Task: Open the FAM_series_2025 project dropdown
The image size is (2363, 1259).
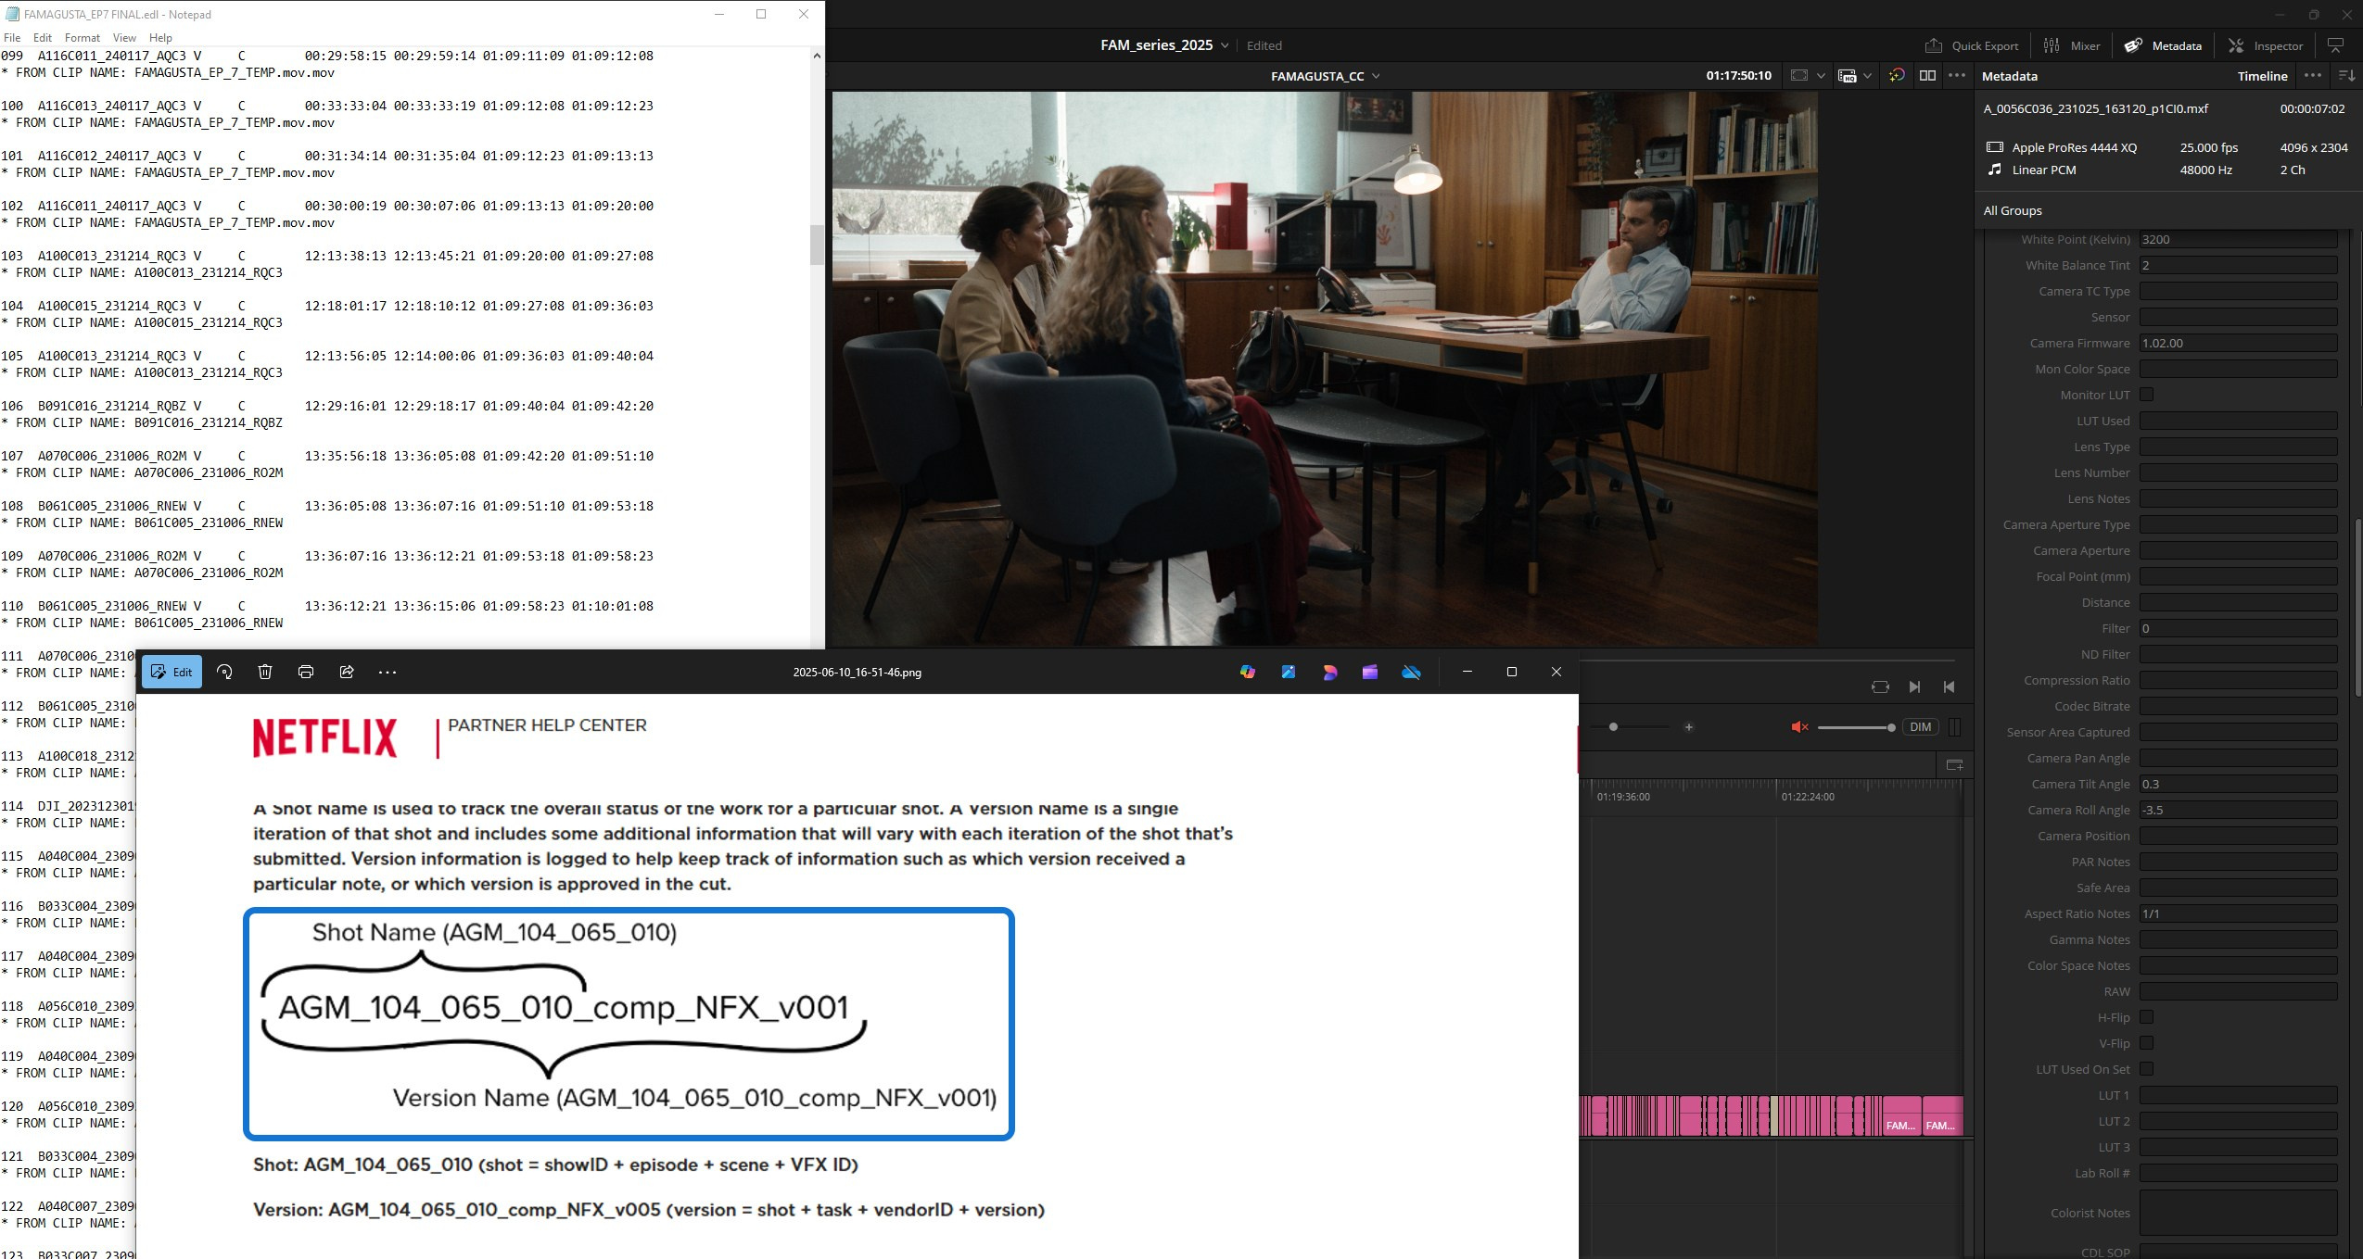Action: pos(1225,45)
